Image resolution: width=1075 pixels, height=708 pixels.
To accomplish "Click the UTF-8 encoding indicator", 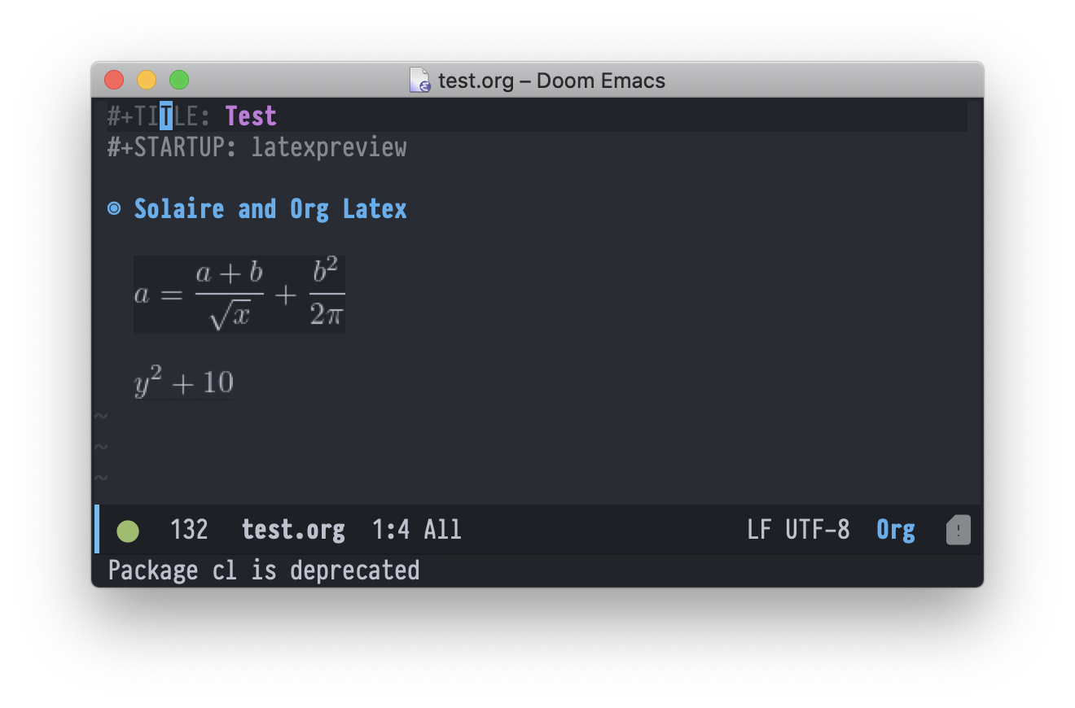I will (x=818, y=530).
